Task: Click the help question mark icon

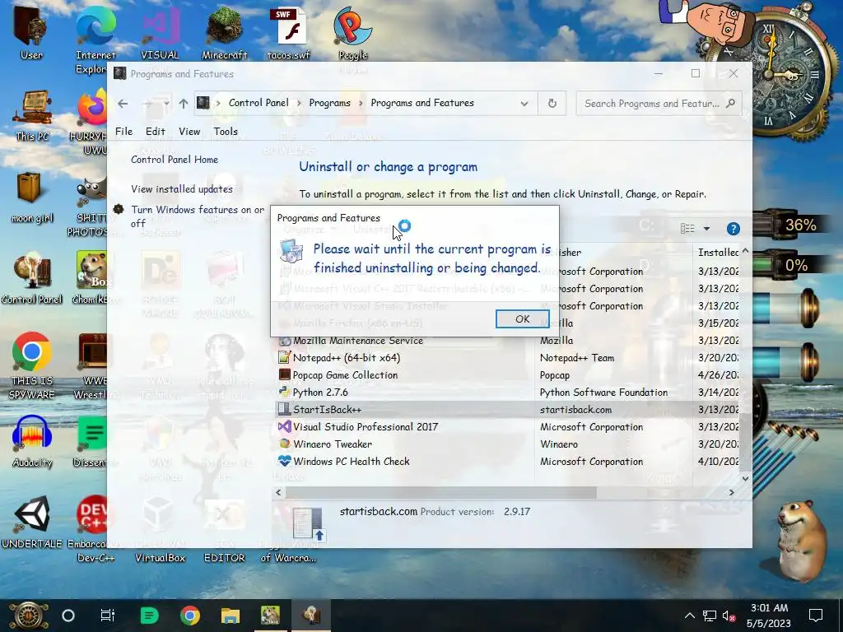Action: coord(733,229)
